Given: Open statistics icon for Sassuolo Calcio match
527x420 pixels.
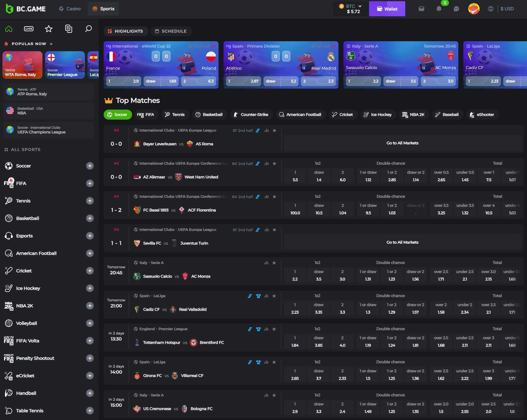Looking at the screenshot, I should [266, 263].
